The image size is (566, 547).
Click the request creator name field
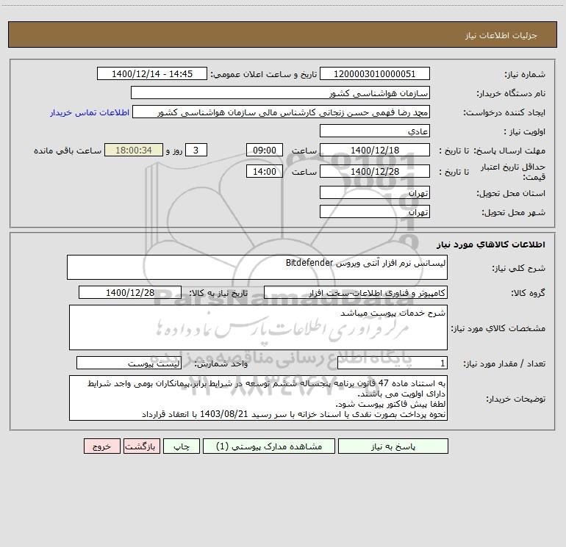[x=282, y=112]
